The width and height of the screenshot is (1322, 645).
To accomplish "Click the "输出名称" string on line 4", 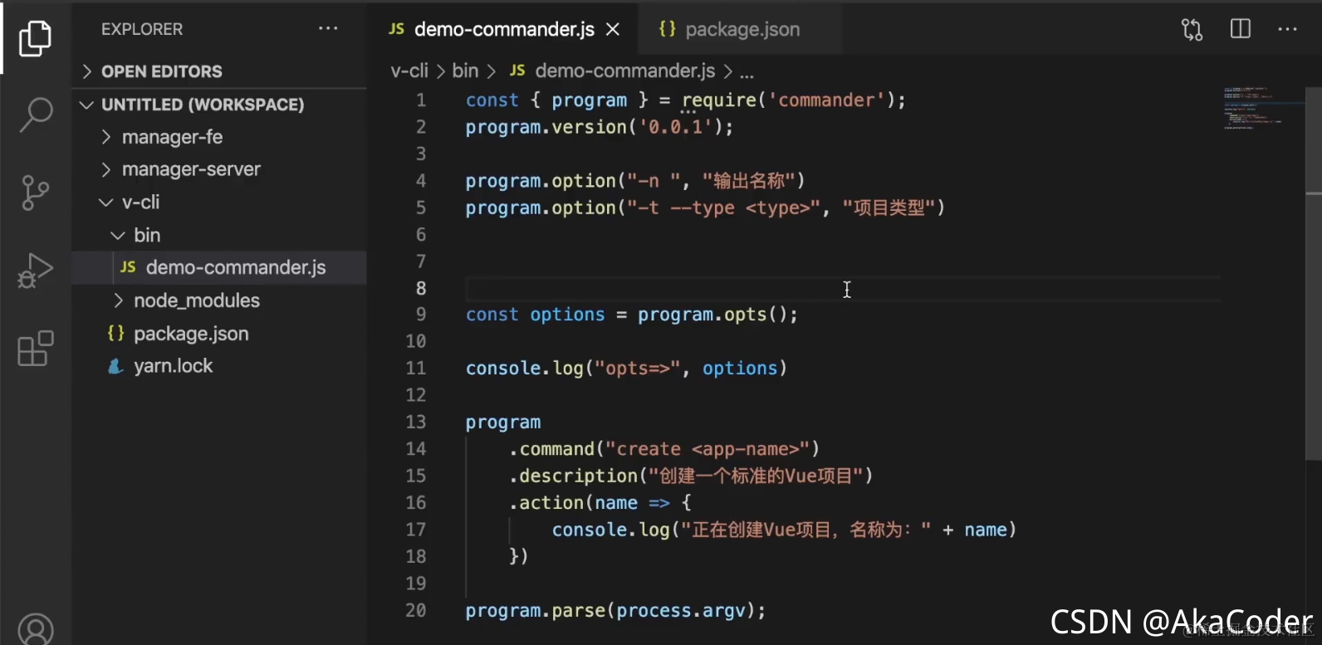I will pos(748,181).
